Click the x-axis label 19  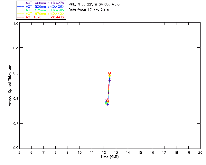[x=188, y=153]
